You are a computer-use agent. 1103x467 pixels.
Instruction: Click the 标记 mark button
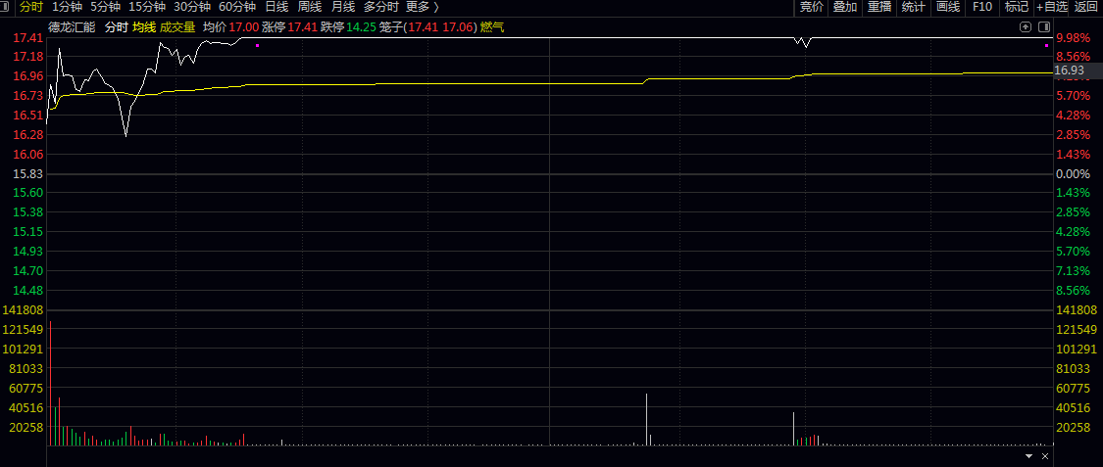1017,7
